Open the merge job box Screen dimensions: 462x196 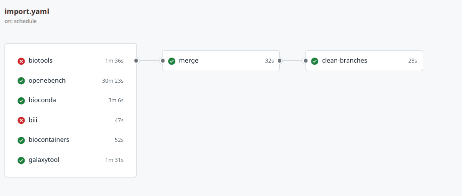tap(221, 61)
